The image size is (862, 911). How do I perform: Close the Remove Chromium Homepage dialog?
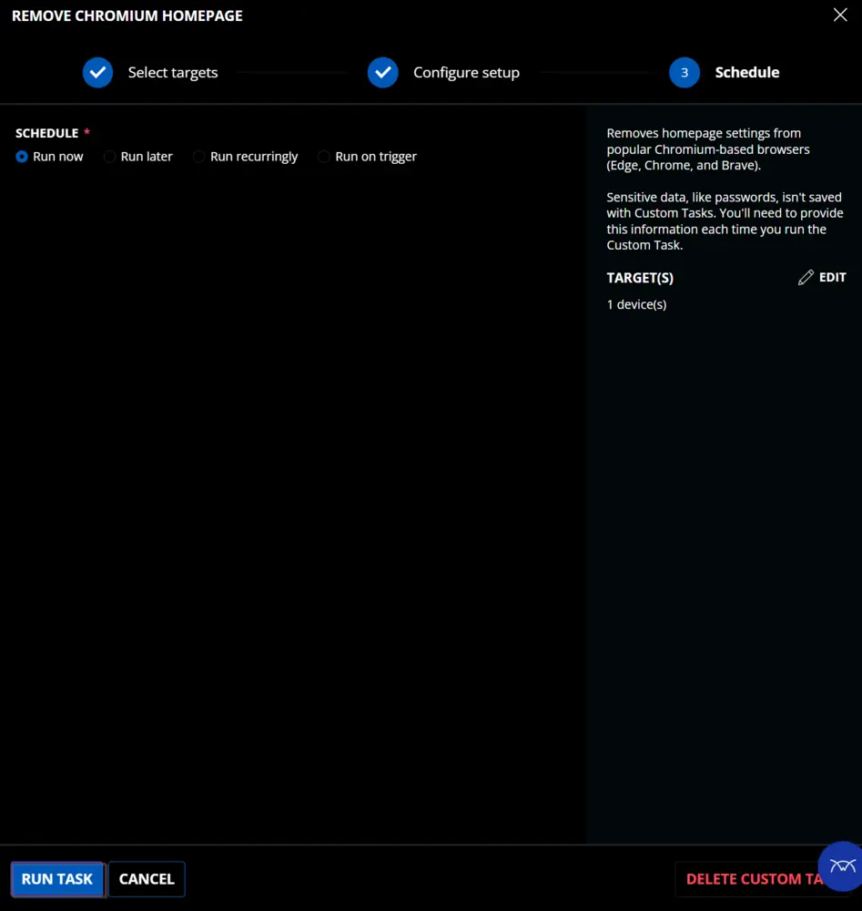[x=840, y=15]
